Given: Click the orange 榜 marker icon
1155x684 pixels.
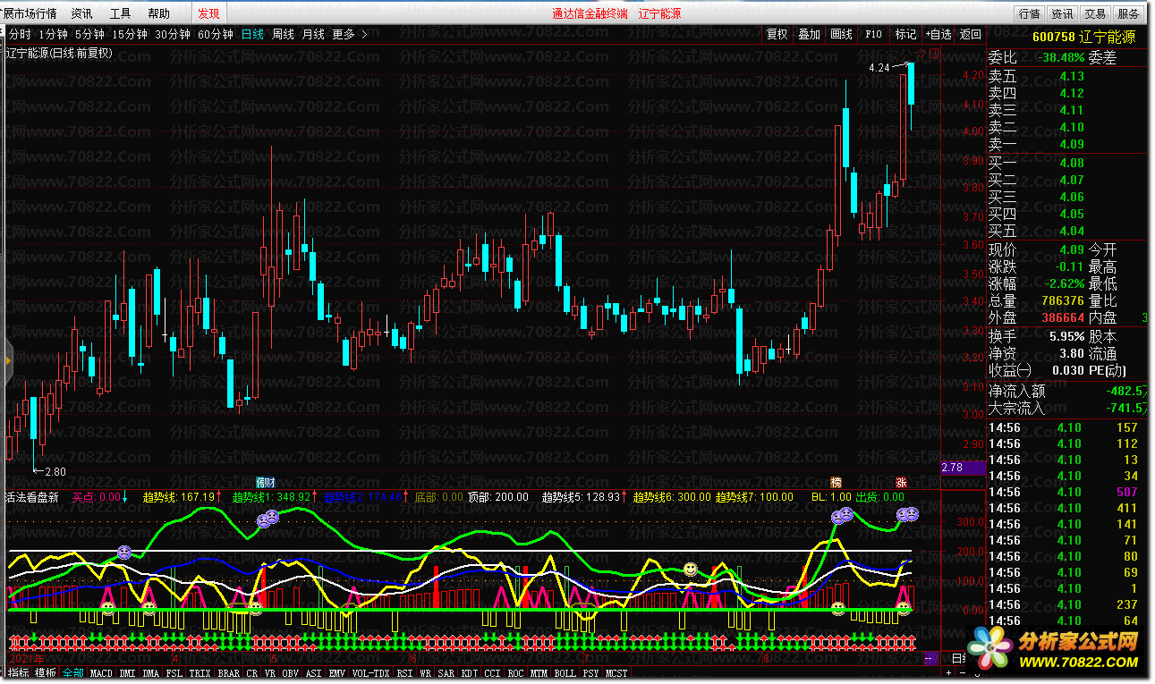Looking at the screenshot, I should (837, 482).
